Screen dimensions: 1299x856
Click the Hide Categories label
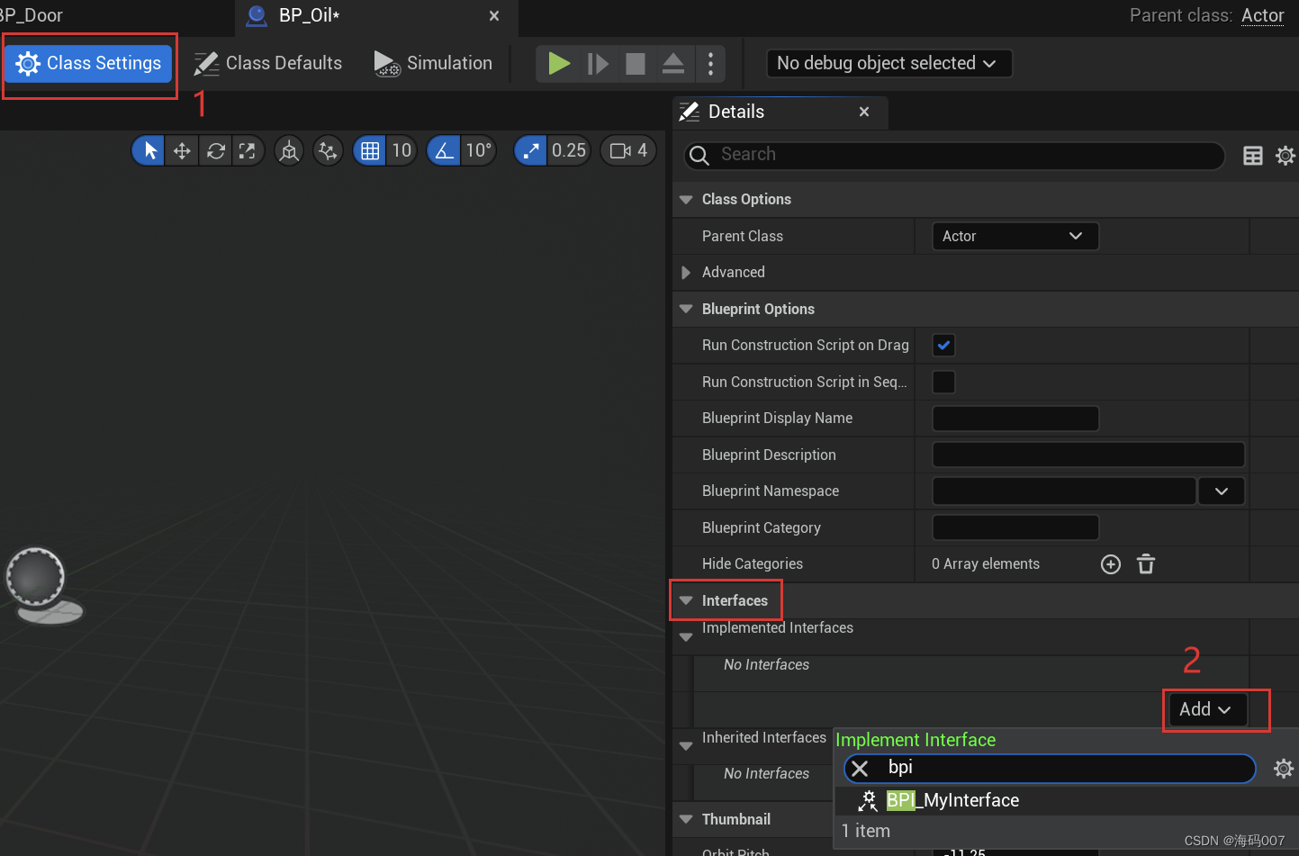[752, 564]
